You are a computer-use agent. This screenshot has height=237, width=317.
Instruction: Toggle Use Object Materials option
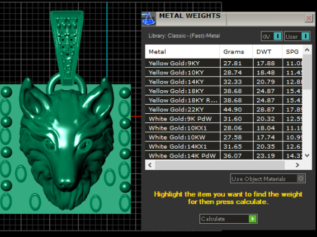(x=268, y=178)
